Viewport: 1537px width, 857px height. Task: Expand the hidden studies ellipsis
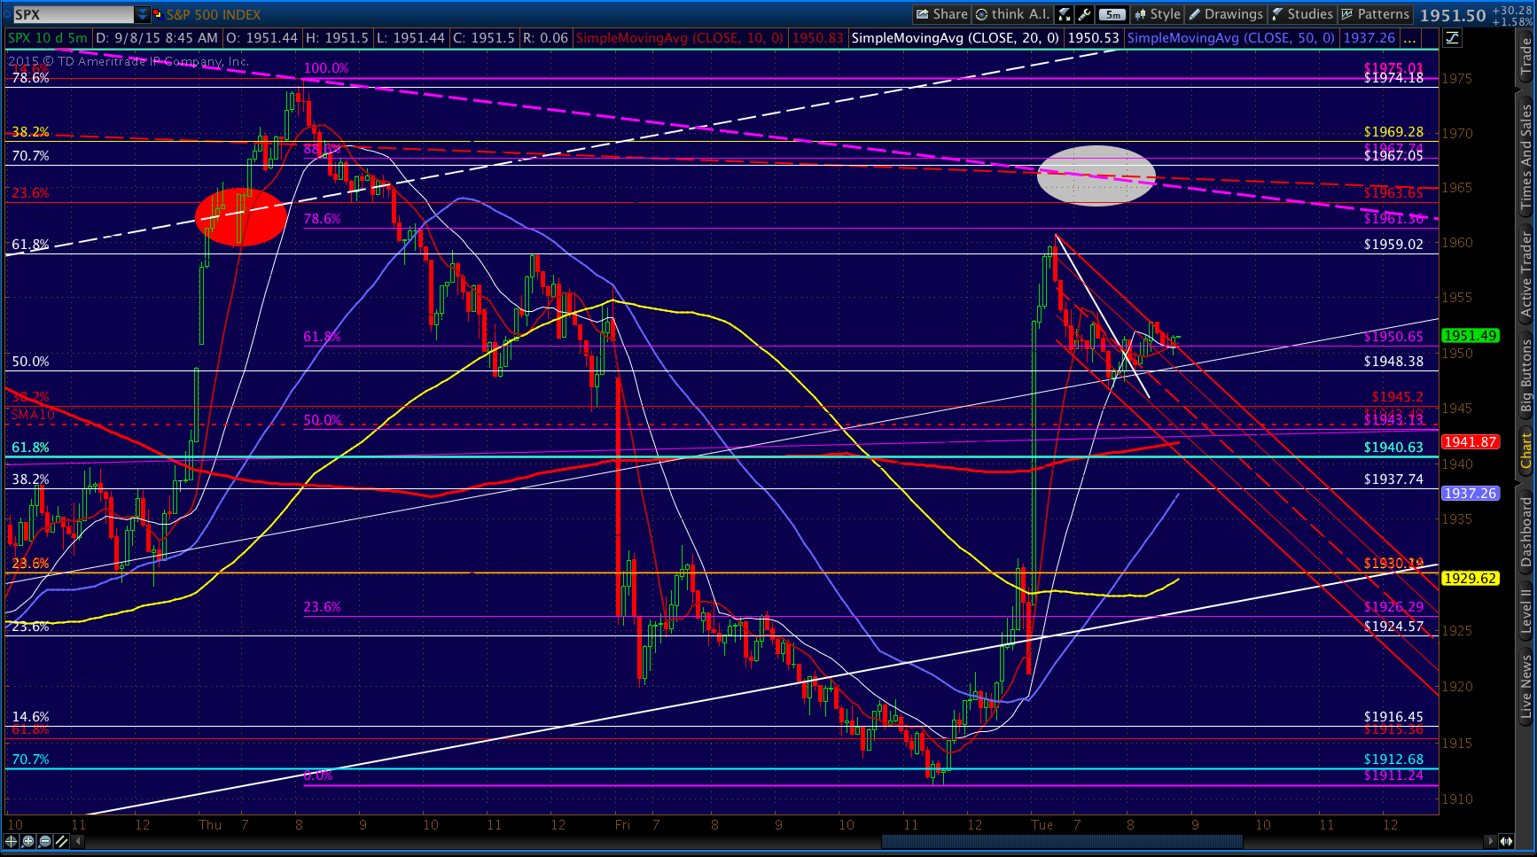pos(1409,38)
